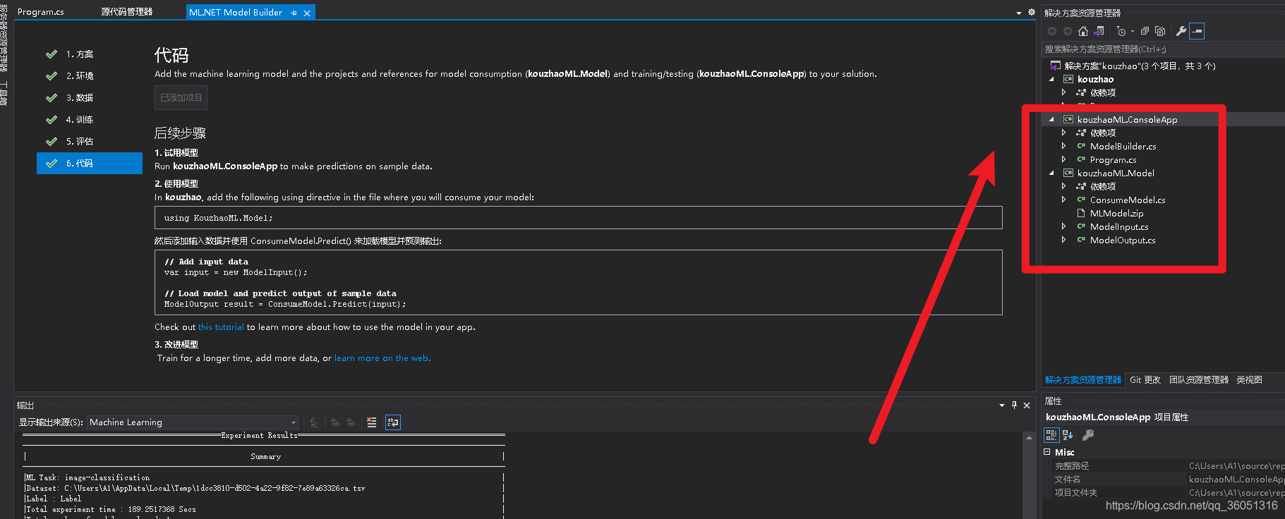Switch to the 类视图 tab

pyautogui.click(x=1249, y=379)
